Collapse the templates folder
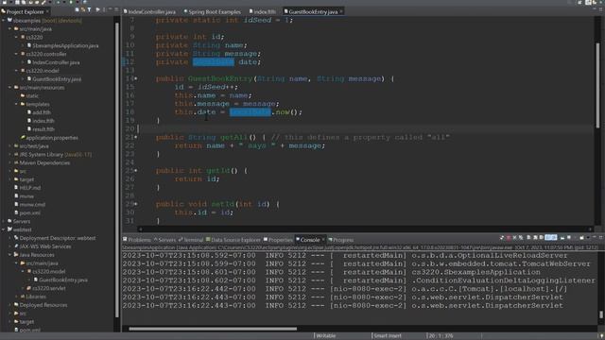The height and width of the screenshot is (340, 605). pos(16,104)
